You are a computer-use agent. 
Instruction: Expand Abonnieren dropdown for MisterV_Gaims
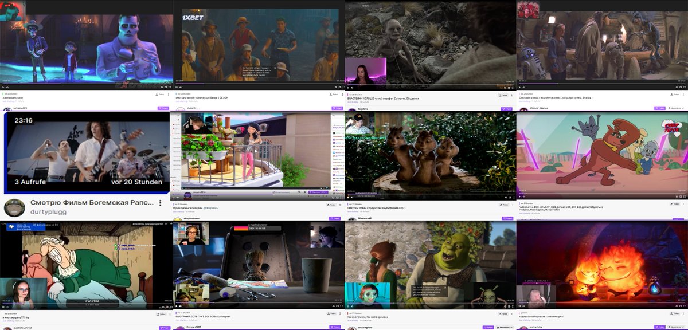coord(677,108)
